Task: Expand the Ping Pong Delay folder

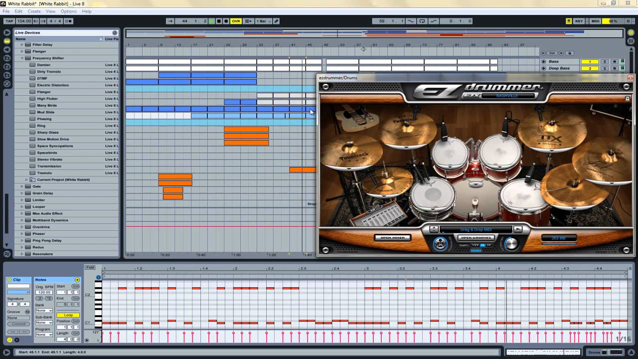Action: click(x=22, y=240)
